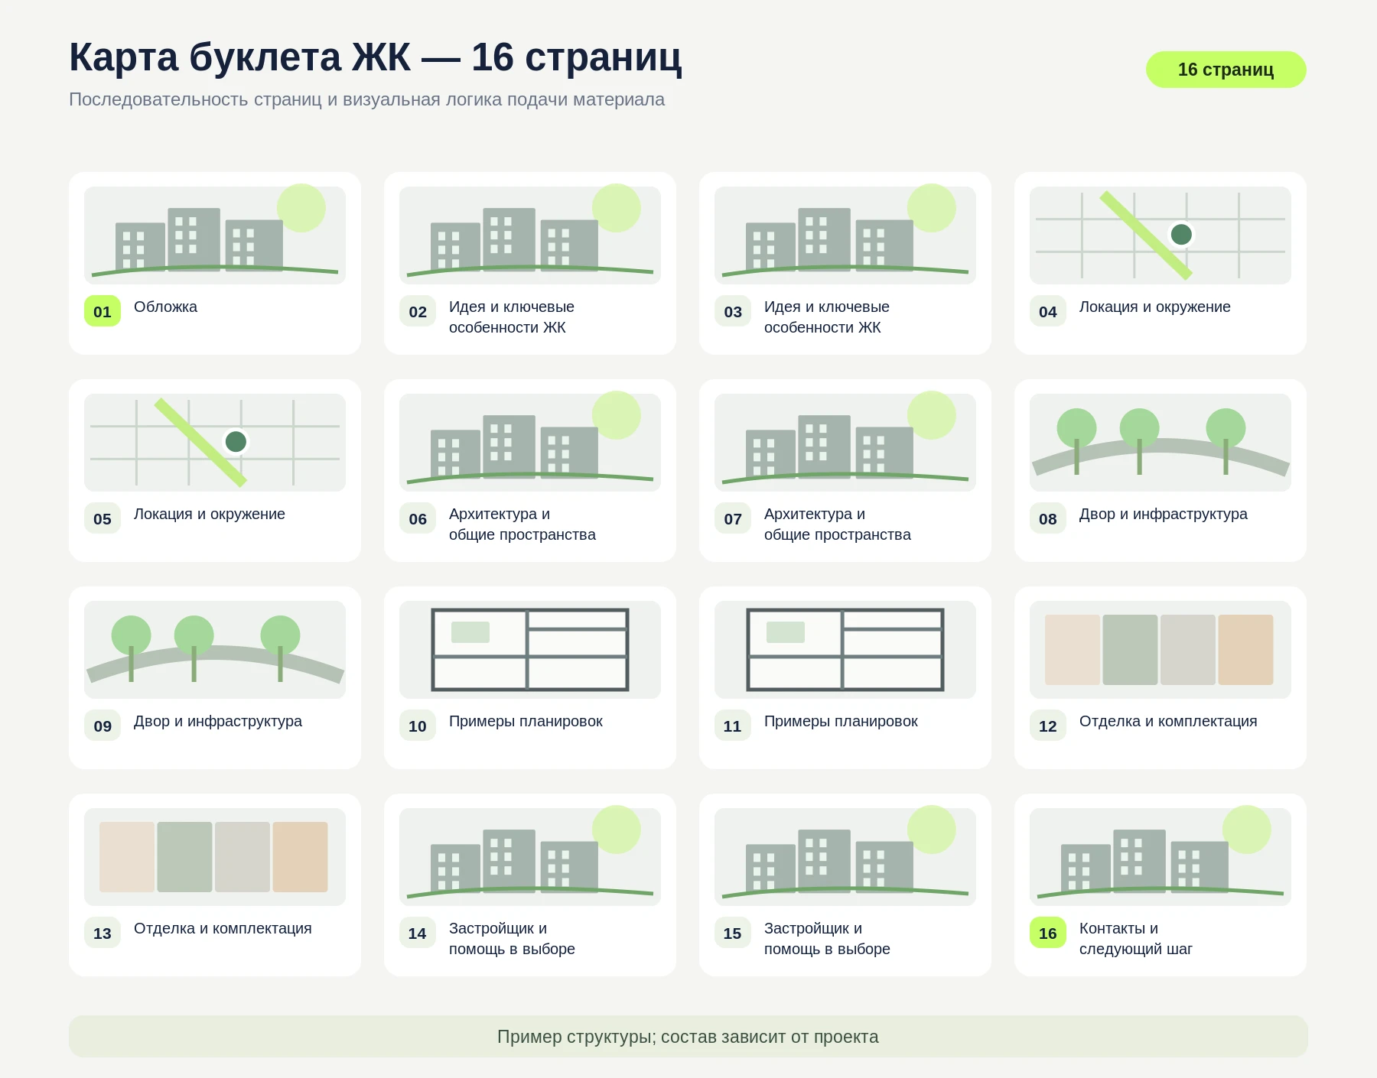
Task: Click 'Идея и ключевые особенности ЖК' on page 02
Action: pos(512,317)
